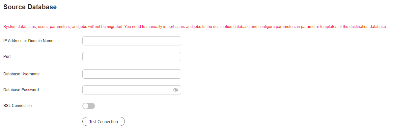Image resolution: width=393 pixels, height=130 pixels.
Task: Click the Port label text
Action: tap(7, 57)
